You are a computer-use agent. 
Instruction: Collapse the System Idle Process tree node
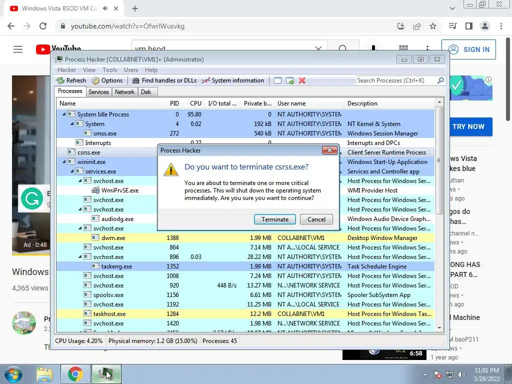pyautogui.click(x=64, y=114)
